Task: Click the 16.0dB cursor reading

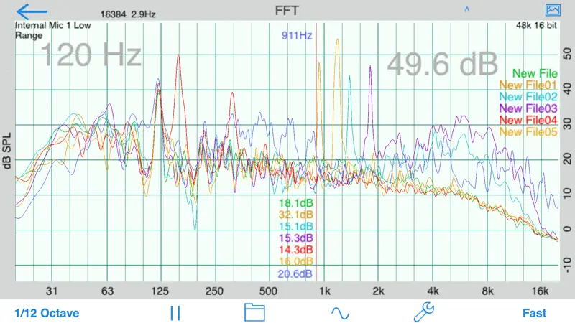Action: point(295,262)
